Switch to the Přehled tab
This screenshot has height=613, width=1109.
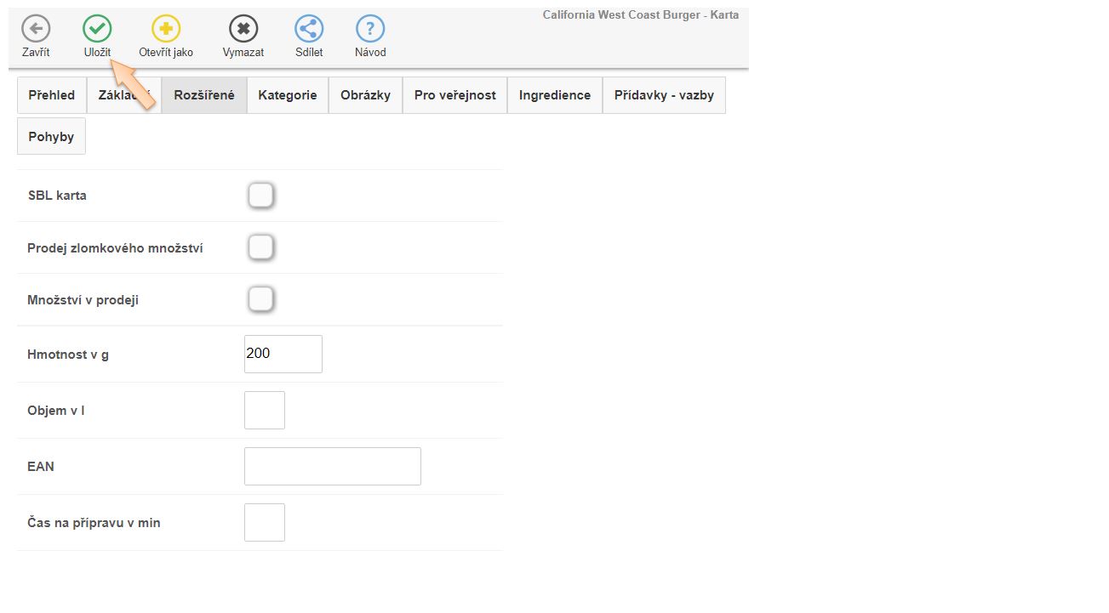52,95
